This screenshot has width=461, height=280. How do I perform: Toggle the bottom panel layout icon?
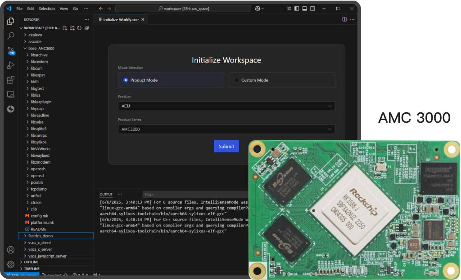coord(305,9)
